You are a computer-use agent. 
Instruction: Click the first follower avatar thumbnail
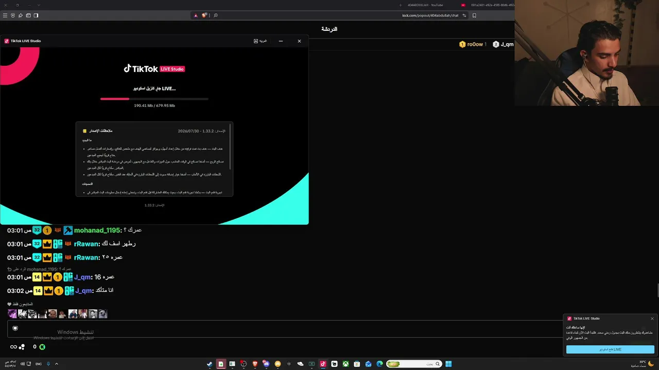point(12,313)
